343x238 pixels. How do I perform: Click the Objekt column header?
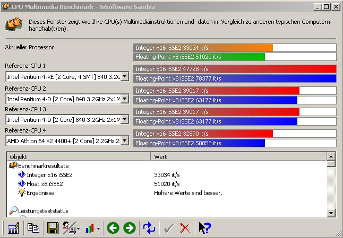79,156
